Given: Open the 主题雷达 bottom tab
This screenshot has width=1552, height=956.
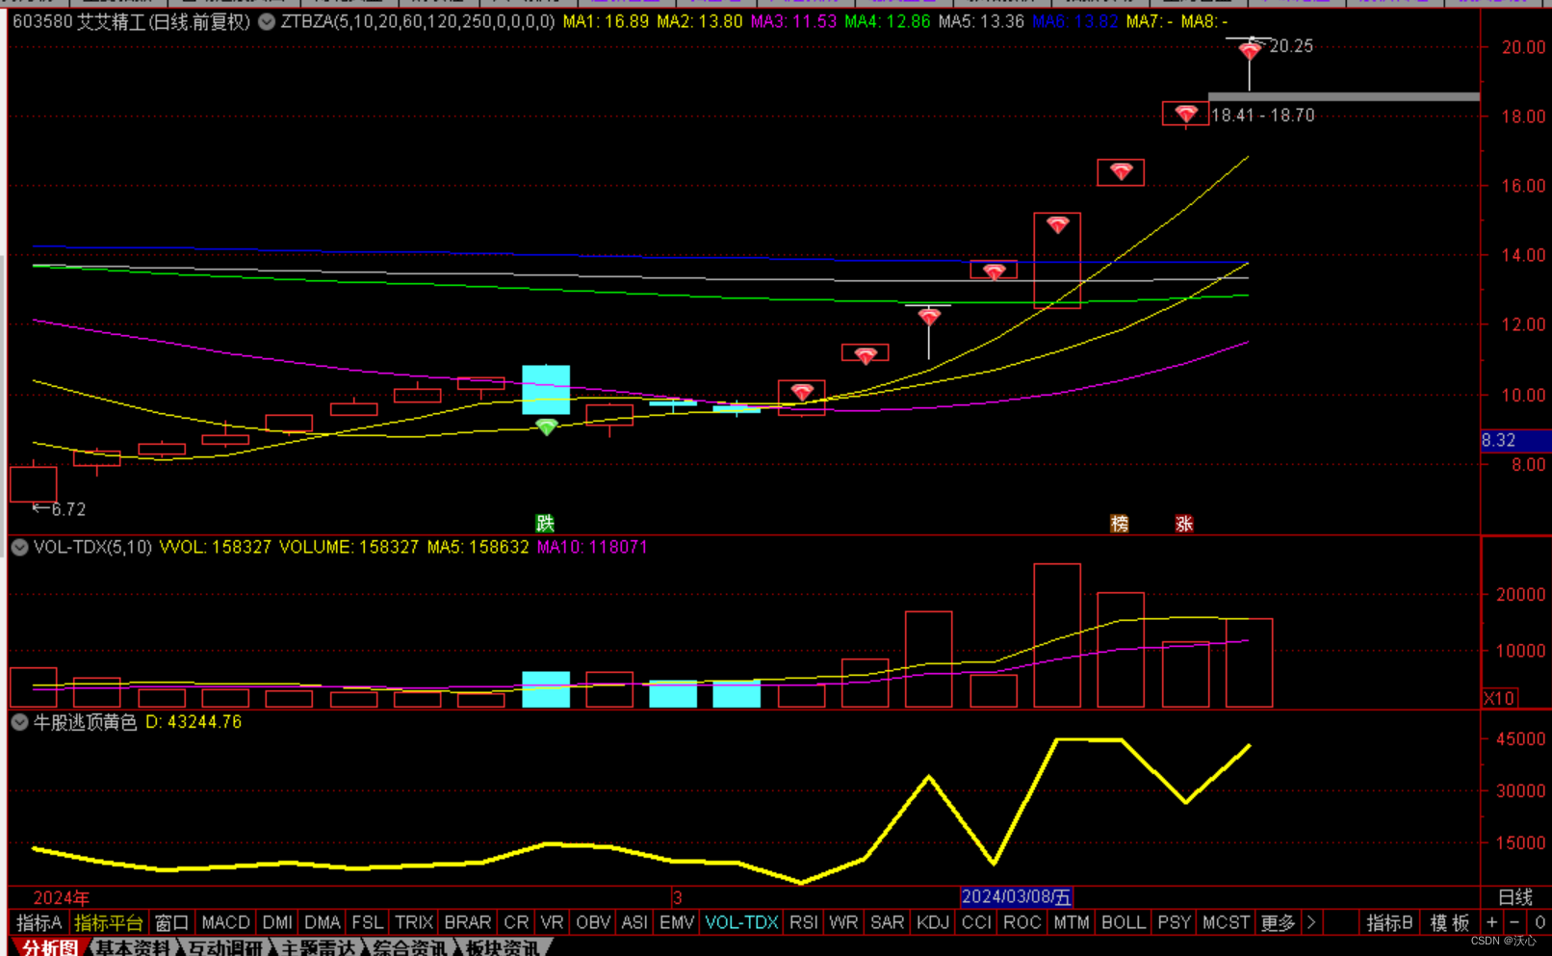Looking at the screenshot, I should pos(318,947).
